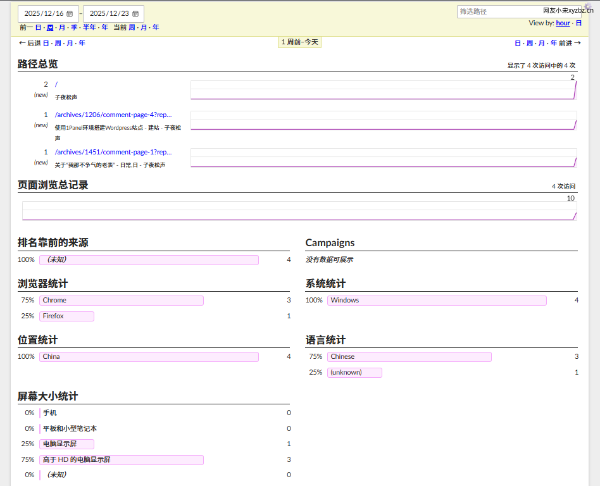Image resolution: width=600 pixels, height=486 pixels.
Task: Click the Firefox browser stat bar
Action: coord(66,316)
